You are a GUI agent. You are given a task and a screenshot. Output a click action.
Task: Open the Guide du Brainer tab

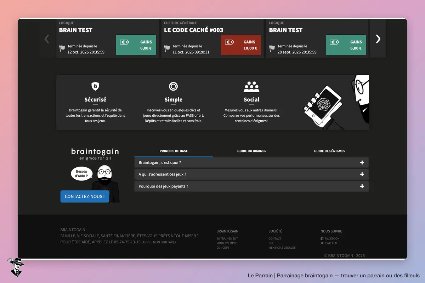[x=252, y=151]
